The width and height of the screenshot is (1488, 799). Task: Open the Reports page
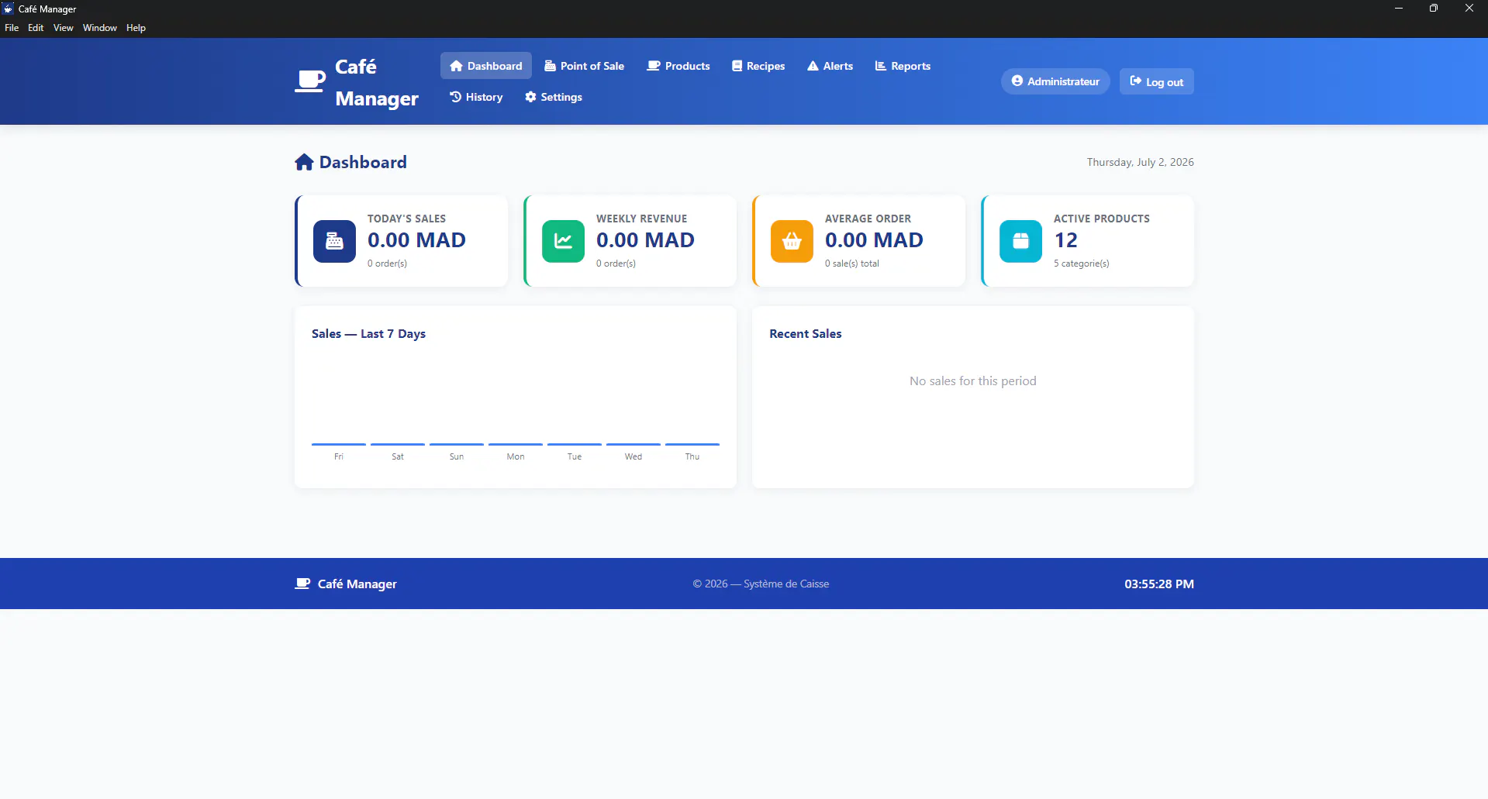[x=903, y=66]
